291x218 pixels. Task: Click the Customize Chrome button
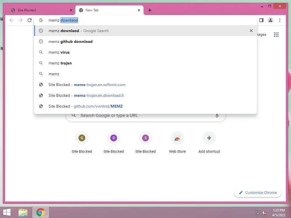(x=258, y=193)
